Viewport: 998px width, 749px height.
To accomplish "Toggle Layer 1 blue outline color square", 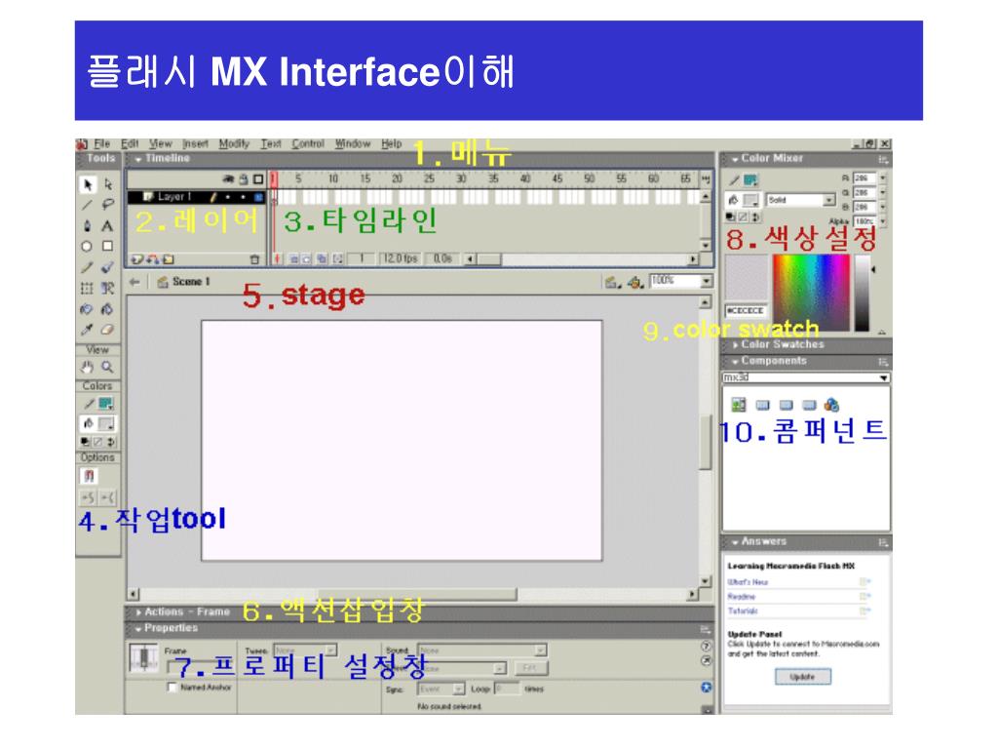I will point(258,197).
